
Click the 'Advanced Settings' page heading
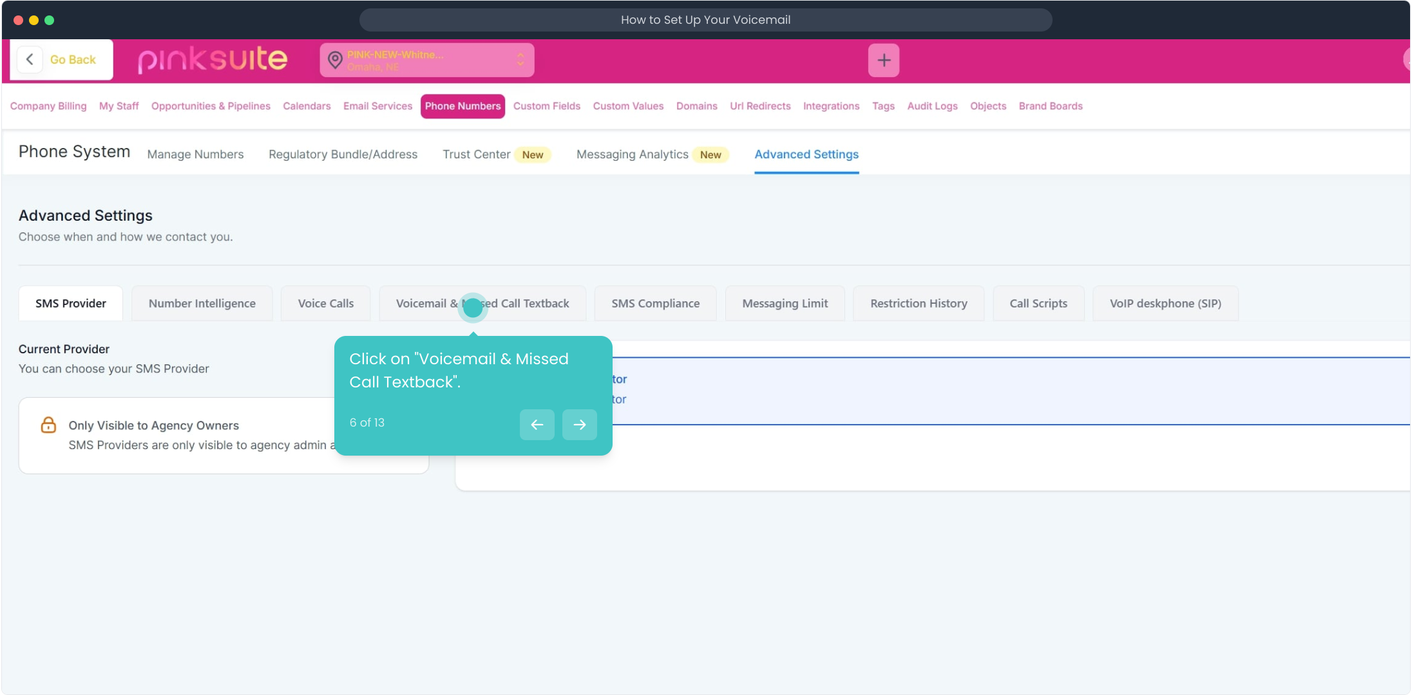click(x=85, y=216)
